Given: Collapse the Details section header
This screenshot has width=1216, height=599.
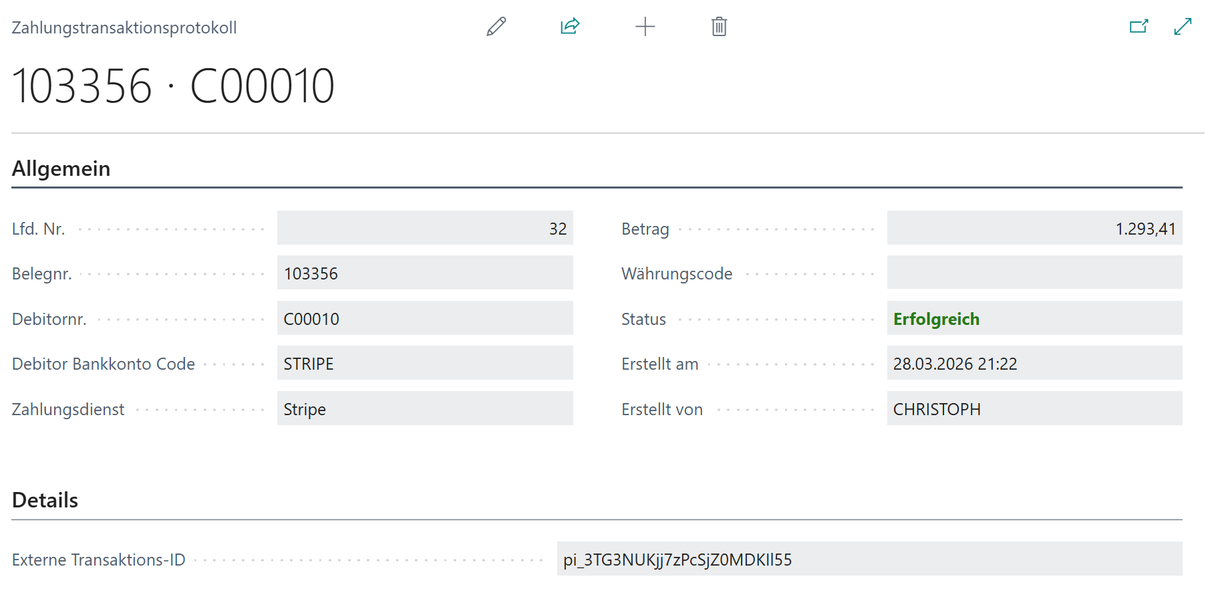Looking at the screenshot, I should click(x=45, y=500).
